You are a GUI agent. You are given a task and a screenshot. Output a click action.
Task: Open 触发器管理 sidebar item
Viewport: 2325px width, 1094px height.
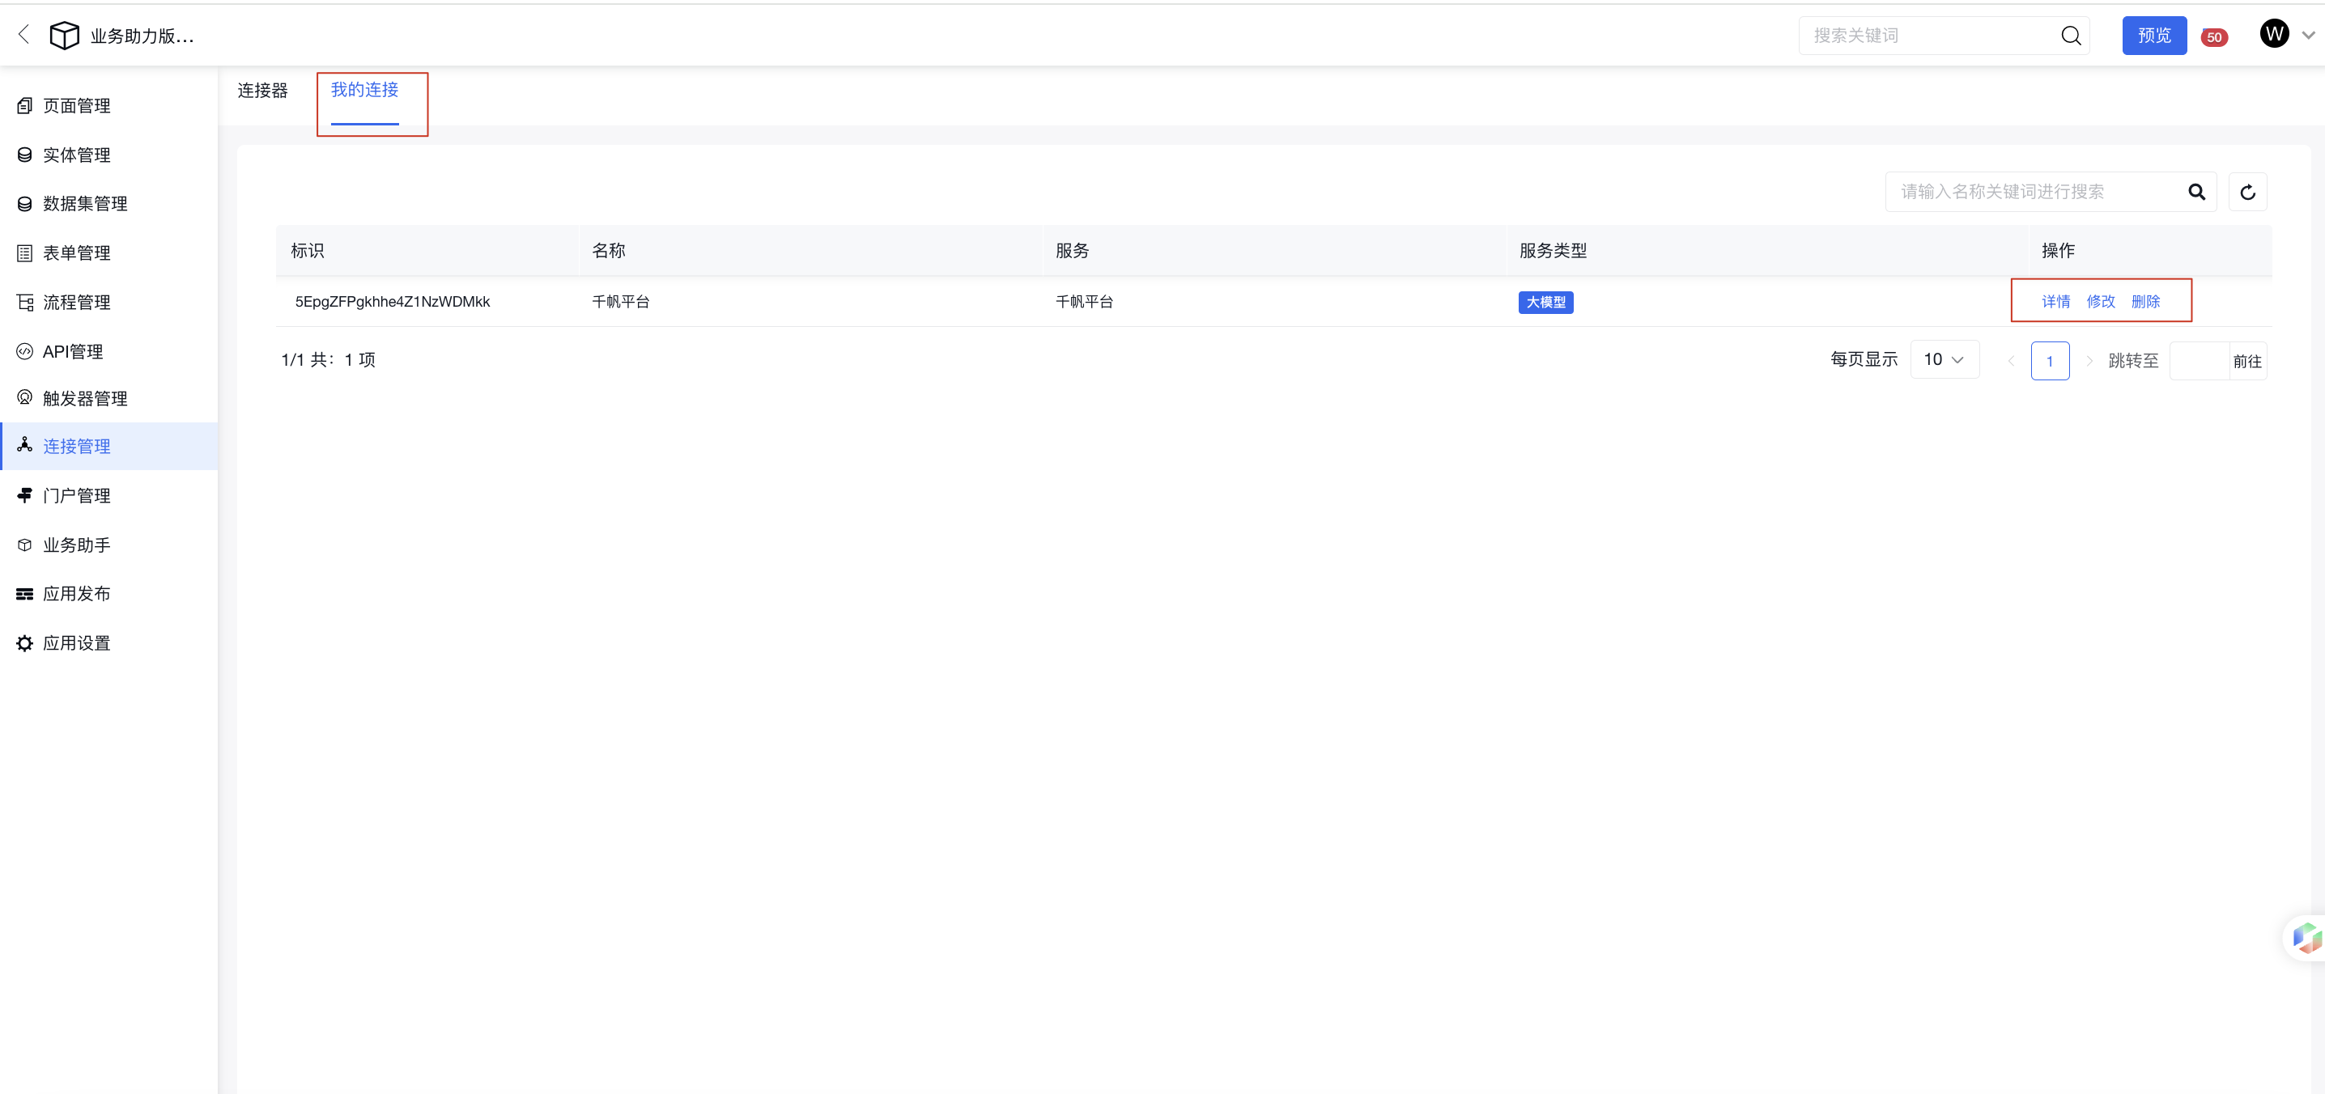click(85, 399)
